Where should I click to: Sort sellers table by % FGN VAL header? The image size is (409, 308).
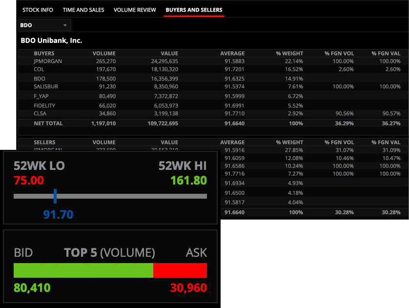[386, 142]
